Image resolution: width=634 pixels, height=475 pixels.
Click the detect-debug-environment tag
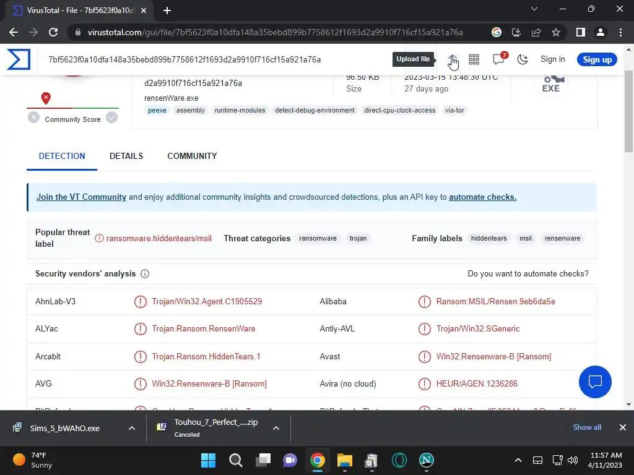315,110
